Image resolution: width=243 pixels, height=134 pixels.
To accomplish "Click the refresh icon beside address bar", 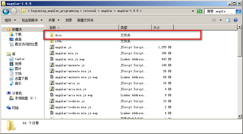I will coord(200,11).
